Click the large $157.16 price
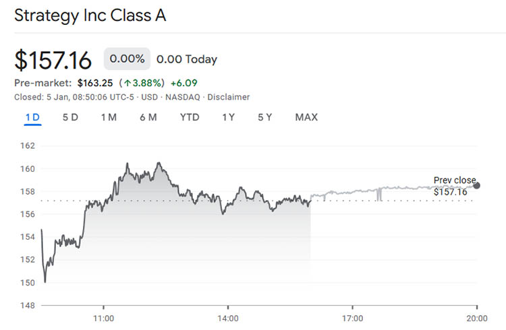 tap(53, 60)
